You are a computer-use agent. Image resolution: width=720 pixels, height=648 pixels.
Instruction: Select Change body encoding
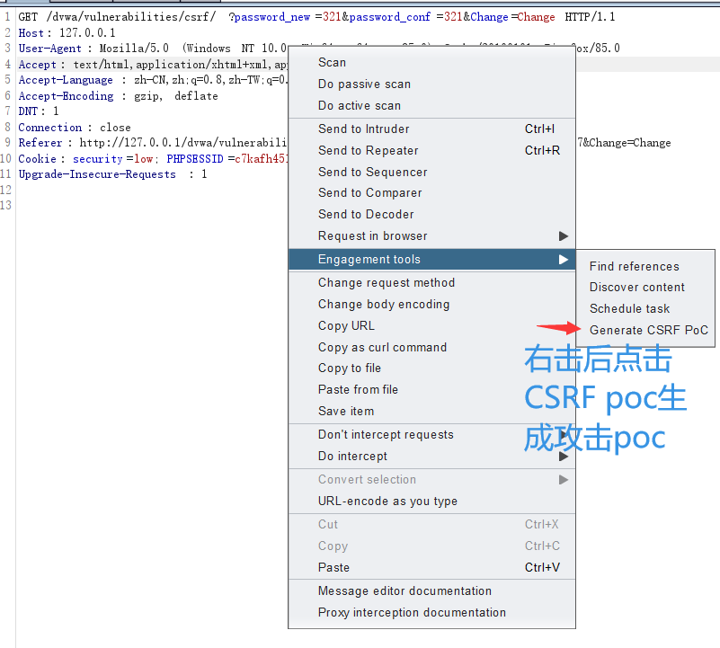(x=431, y=305)
